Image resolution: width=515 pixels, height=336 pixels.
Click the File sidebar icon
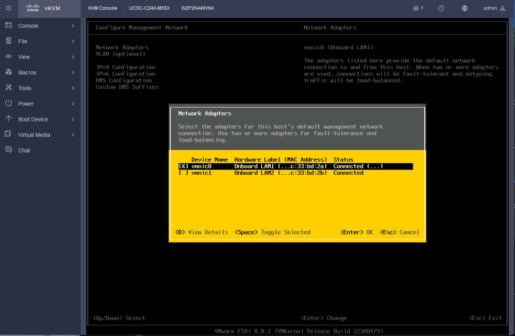click(9, 41)
